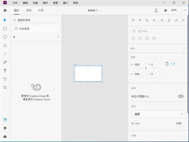Image resolution: width=189 pixels, height=142 pixels.
Task: Pick the Rectangle tool
Action: 5,28
